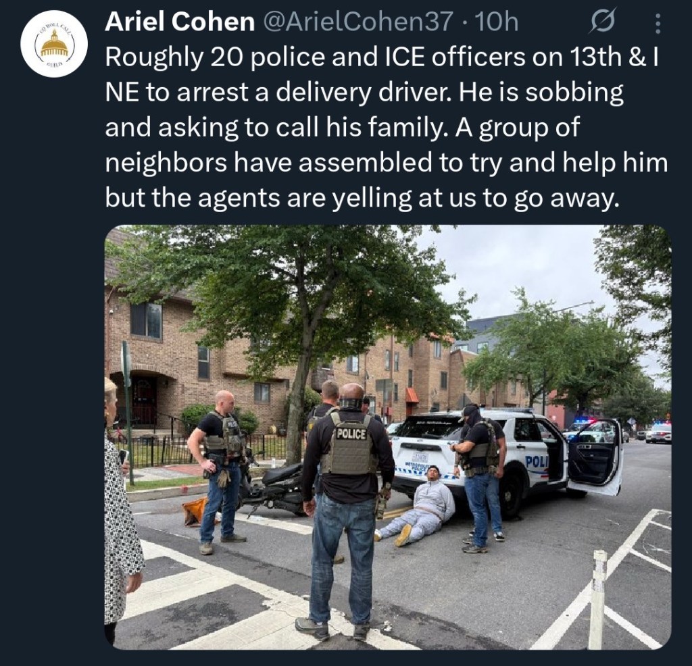Open the attached photo of the arrest
The image size is (692, 666).
pyautogui.click(x=388, y=437)
